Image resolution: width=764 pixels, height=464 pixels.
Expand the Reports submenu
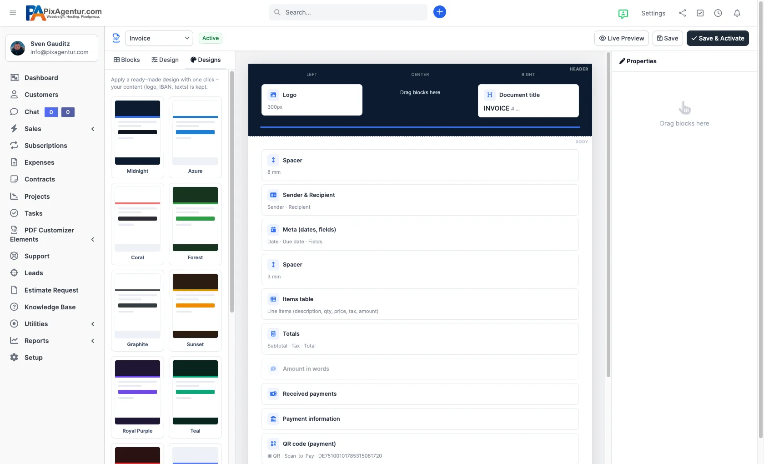(93, 341)
